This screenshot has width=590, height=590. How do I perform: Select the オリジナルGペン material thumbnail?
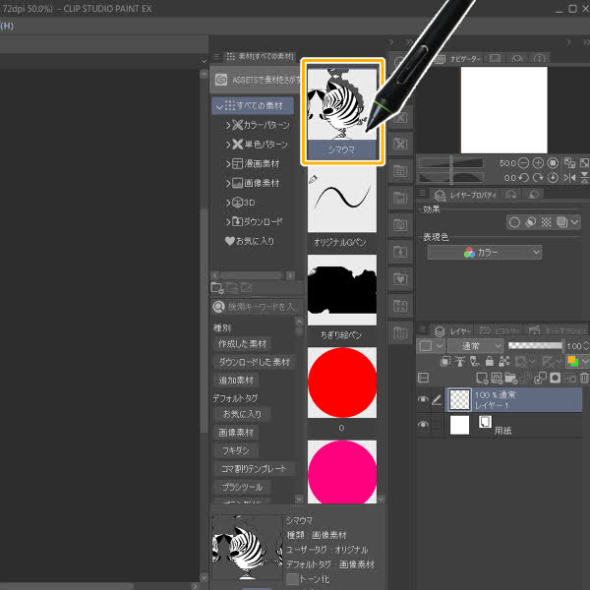coord(342,200)
